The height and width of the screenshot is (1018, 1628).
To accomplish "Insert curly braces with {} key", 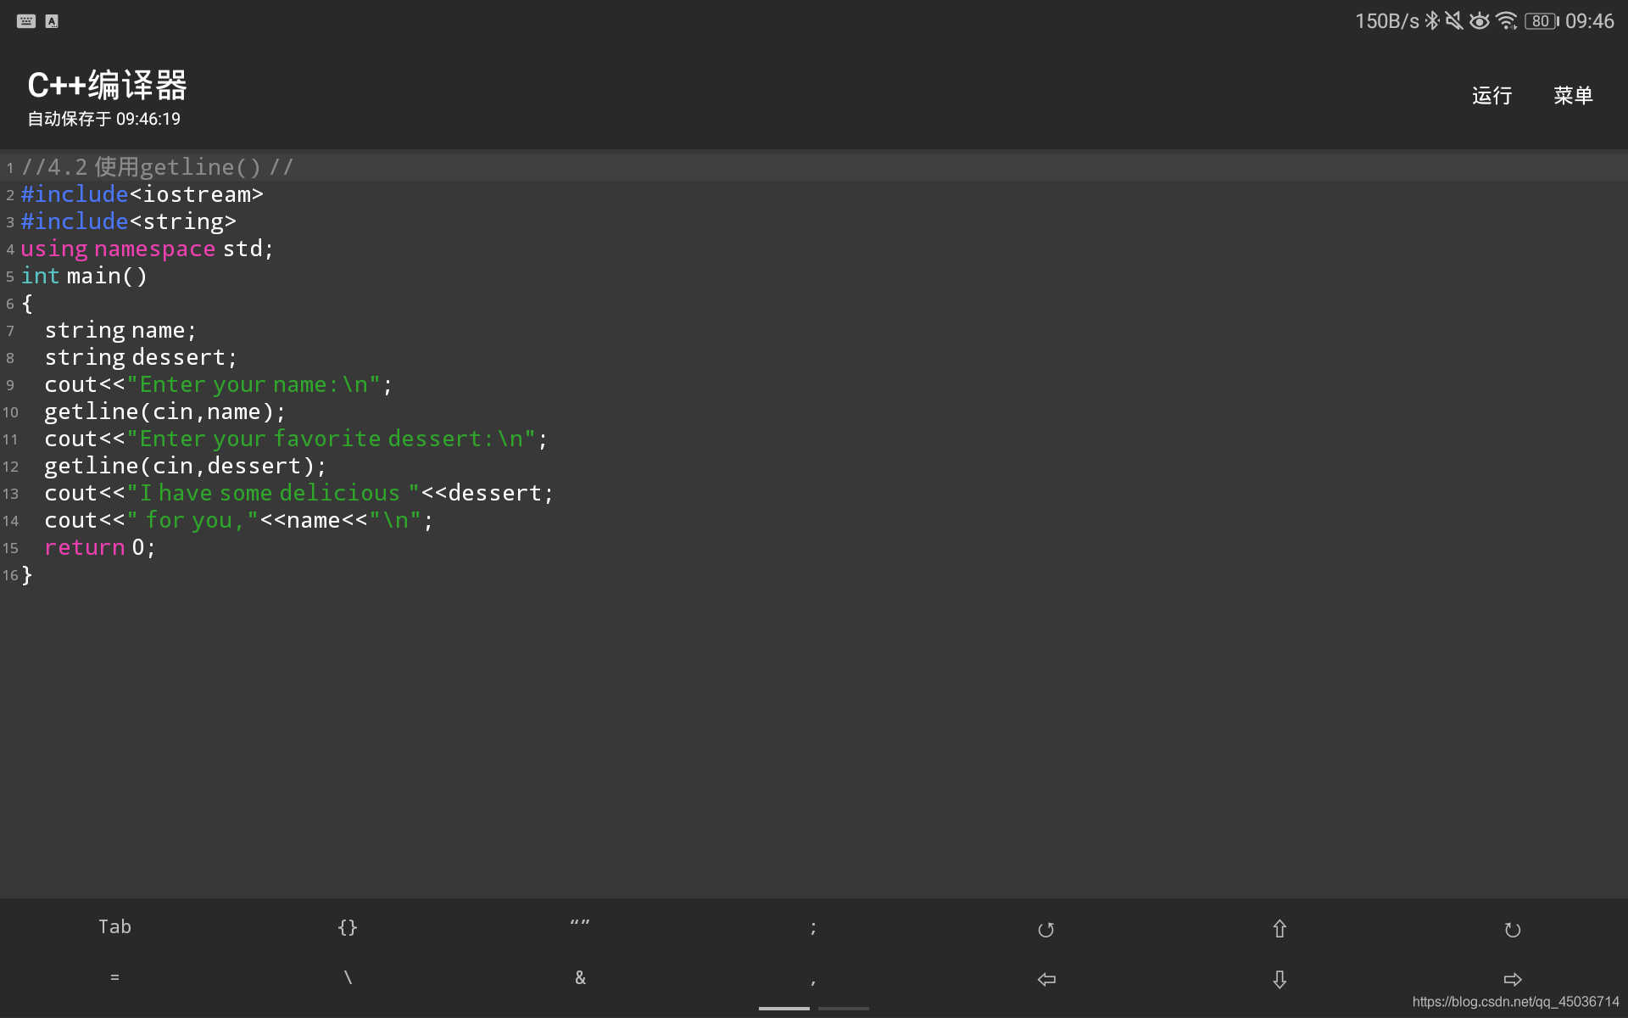I will (x=348, y=927).
